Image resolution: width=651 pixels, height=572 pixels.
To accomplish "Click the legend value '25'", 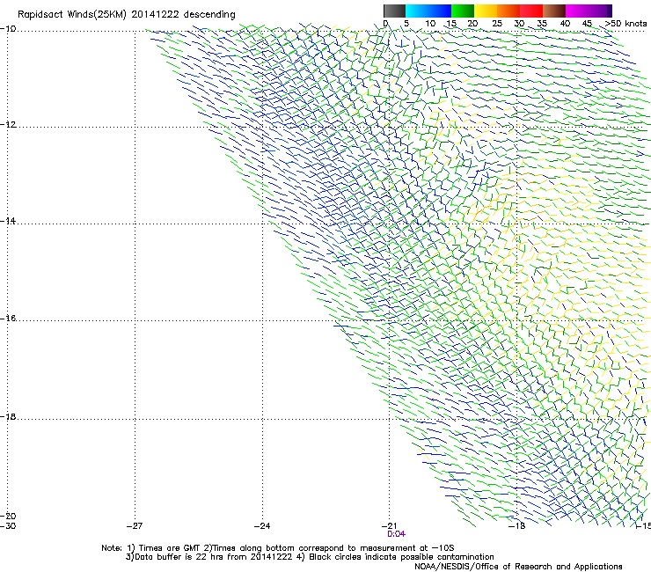I will pos(496,24).
